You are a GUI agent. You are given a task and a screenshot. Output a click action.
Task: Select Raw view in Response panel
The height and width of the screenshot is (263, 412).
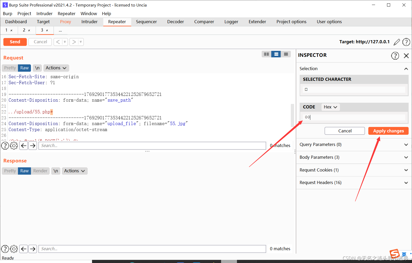click(24, 171)
